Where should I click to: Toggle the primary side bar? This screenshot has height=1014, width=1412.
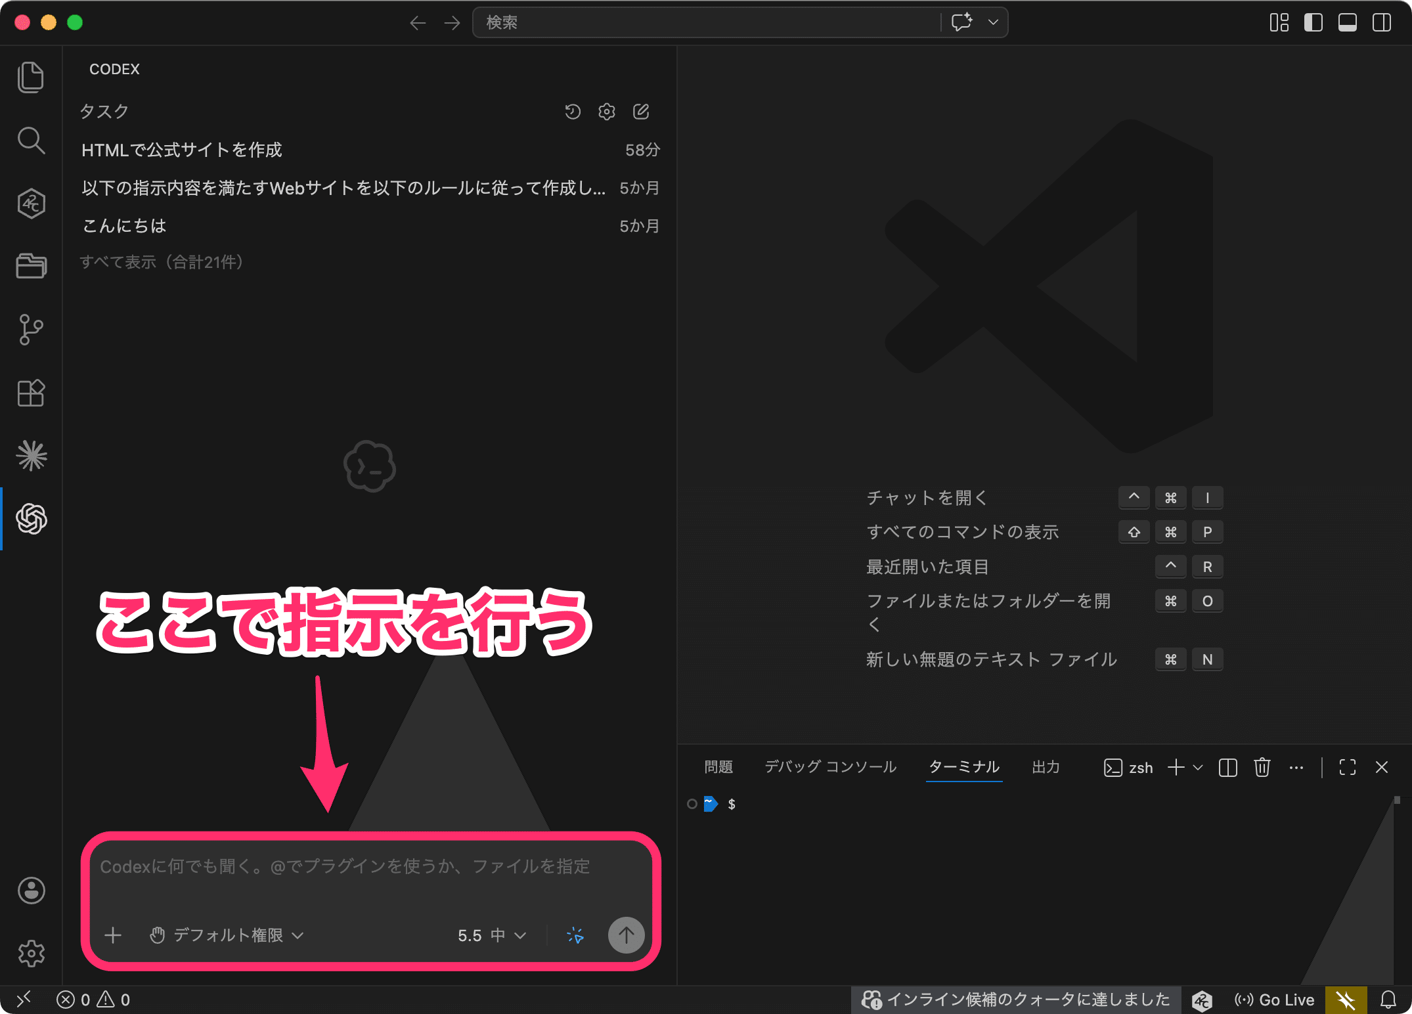1313,23
